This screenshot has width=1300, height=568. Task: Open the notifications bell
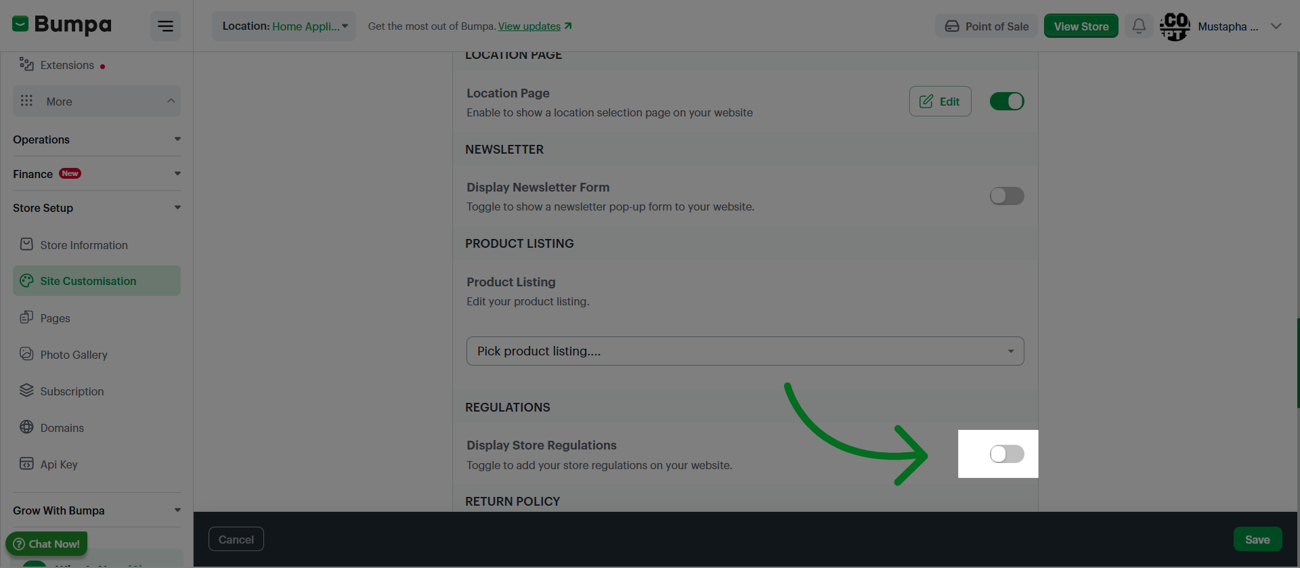click(1139, 26)
